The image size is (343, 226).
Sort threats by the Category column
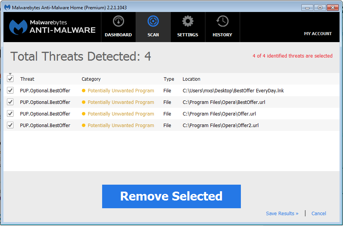(91, 79)
